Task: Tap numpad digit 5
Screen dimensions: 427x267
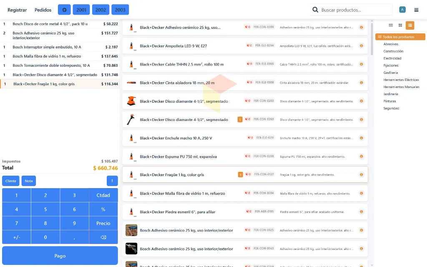Action: [45, 209]
